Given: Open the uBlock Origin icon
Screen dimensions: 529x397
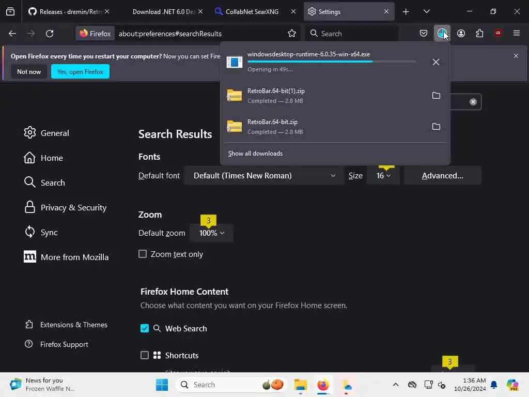Looking at the screenshot, I should click(498, 34).
